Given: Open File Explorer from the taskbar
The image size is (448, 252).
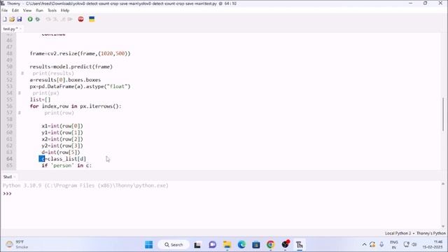Looking at the screenshot, I should (227, 244).
